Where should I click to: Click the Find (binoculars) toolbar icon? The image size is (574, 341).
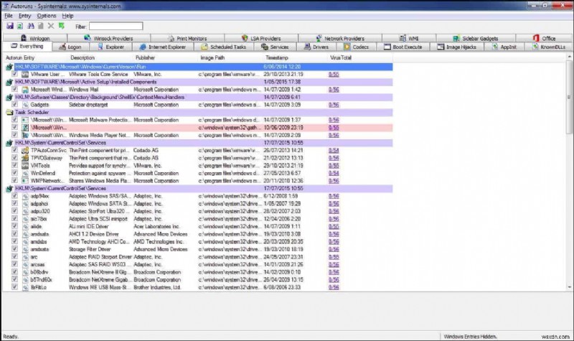[31, 26]
